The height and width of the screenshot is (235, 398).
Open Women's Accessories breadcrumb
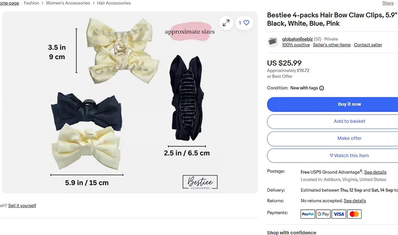pos(68,3)
